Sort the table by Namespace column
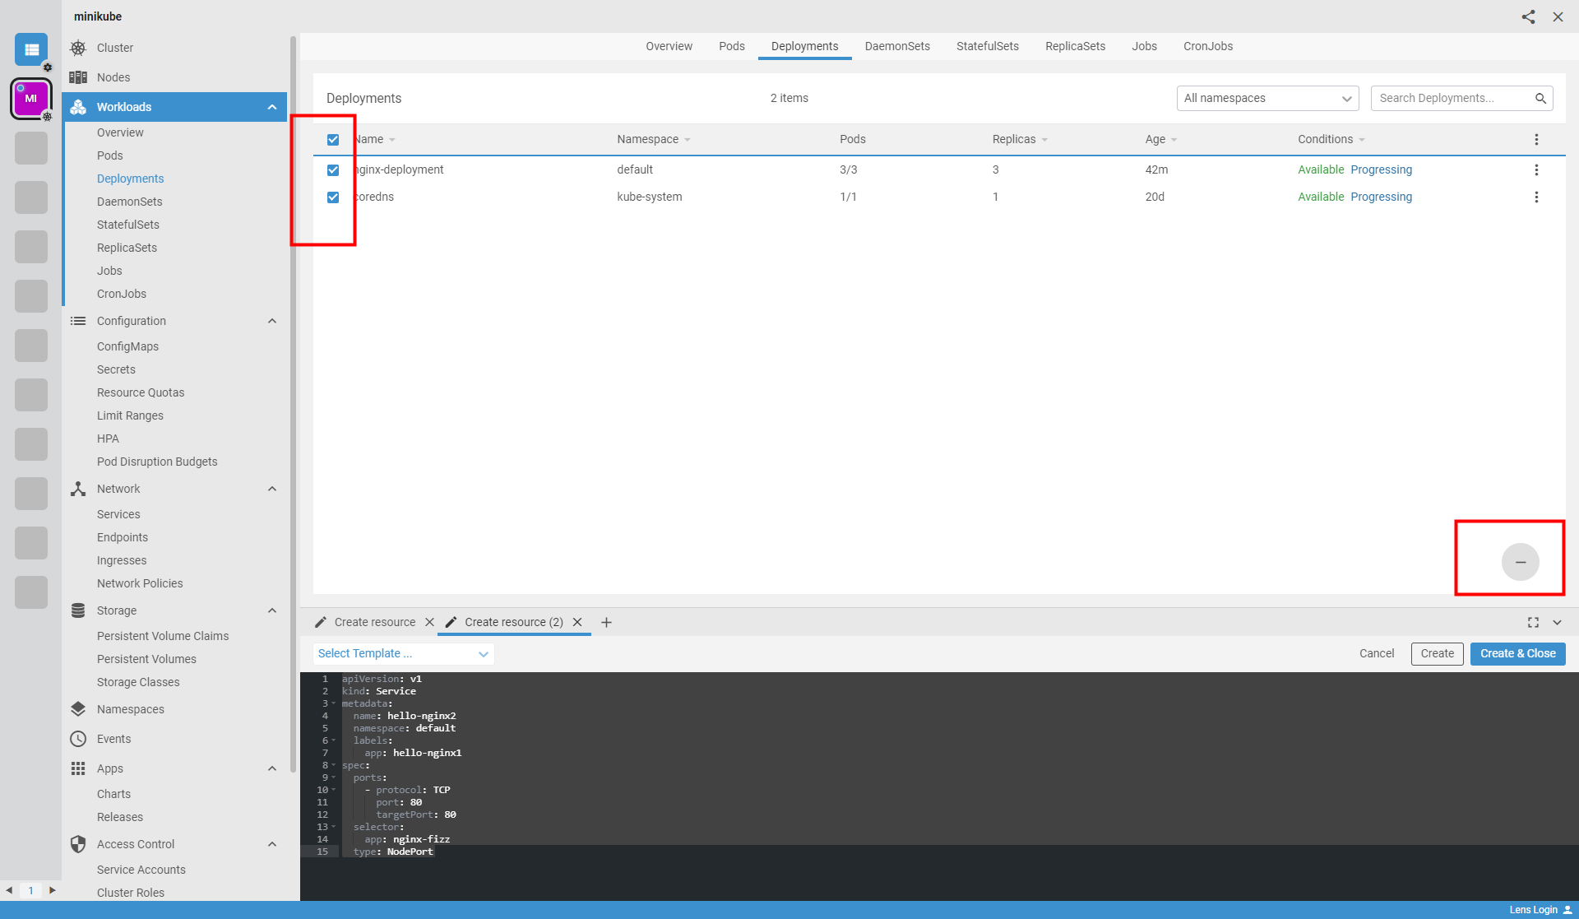 coord(654,139)
